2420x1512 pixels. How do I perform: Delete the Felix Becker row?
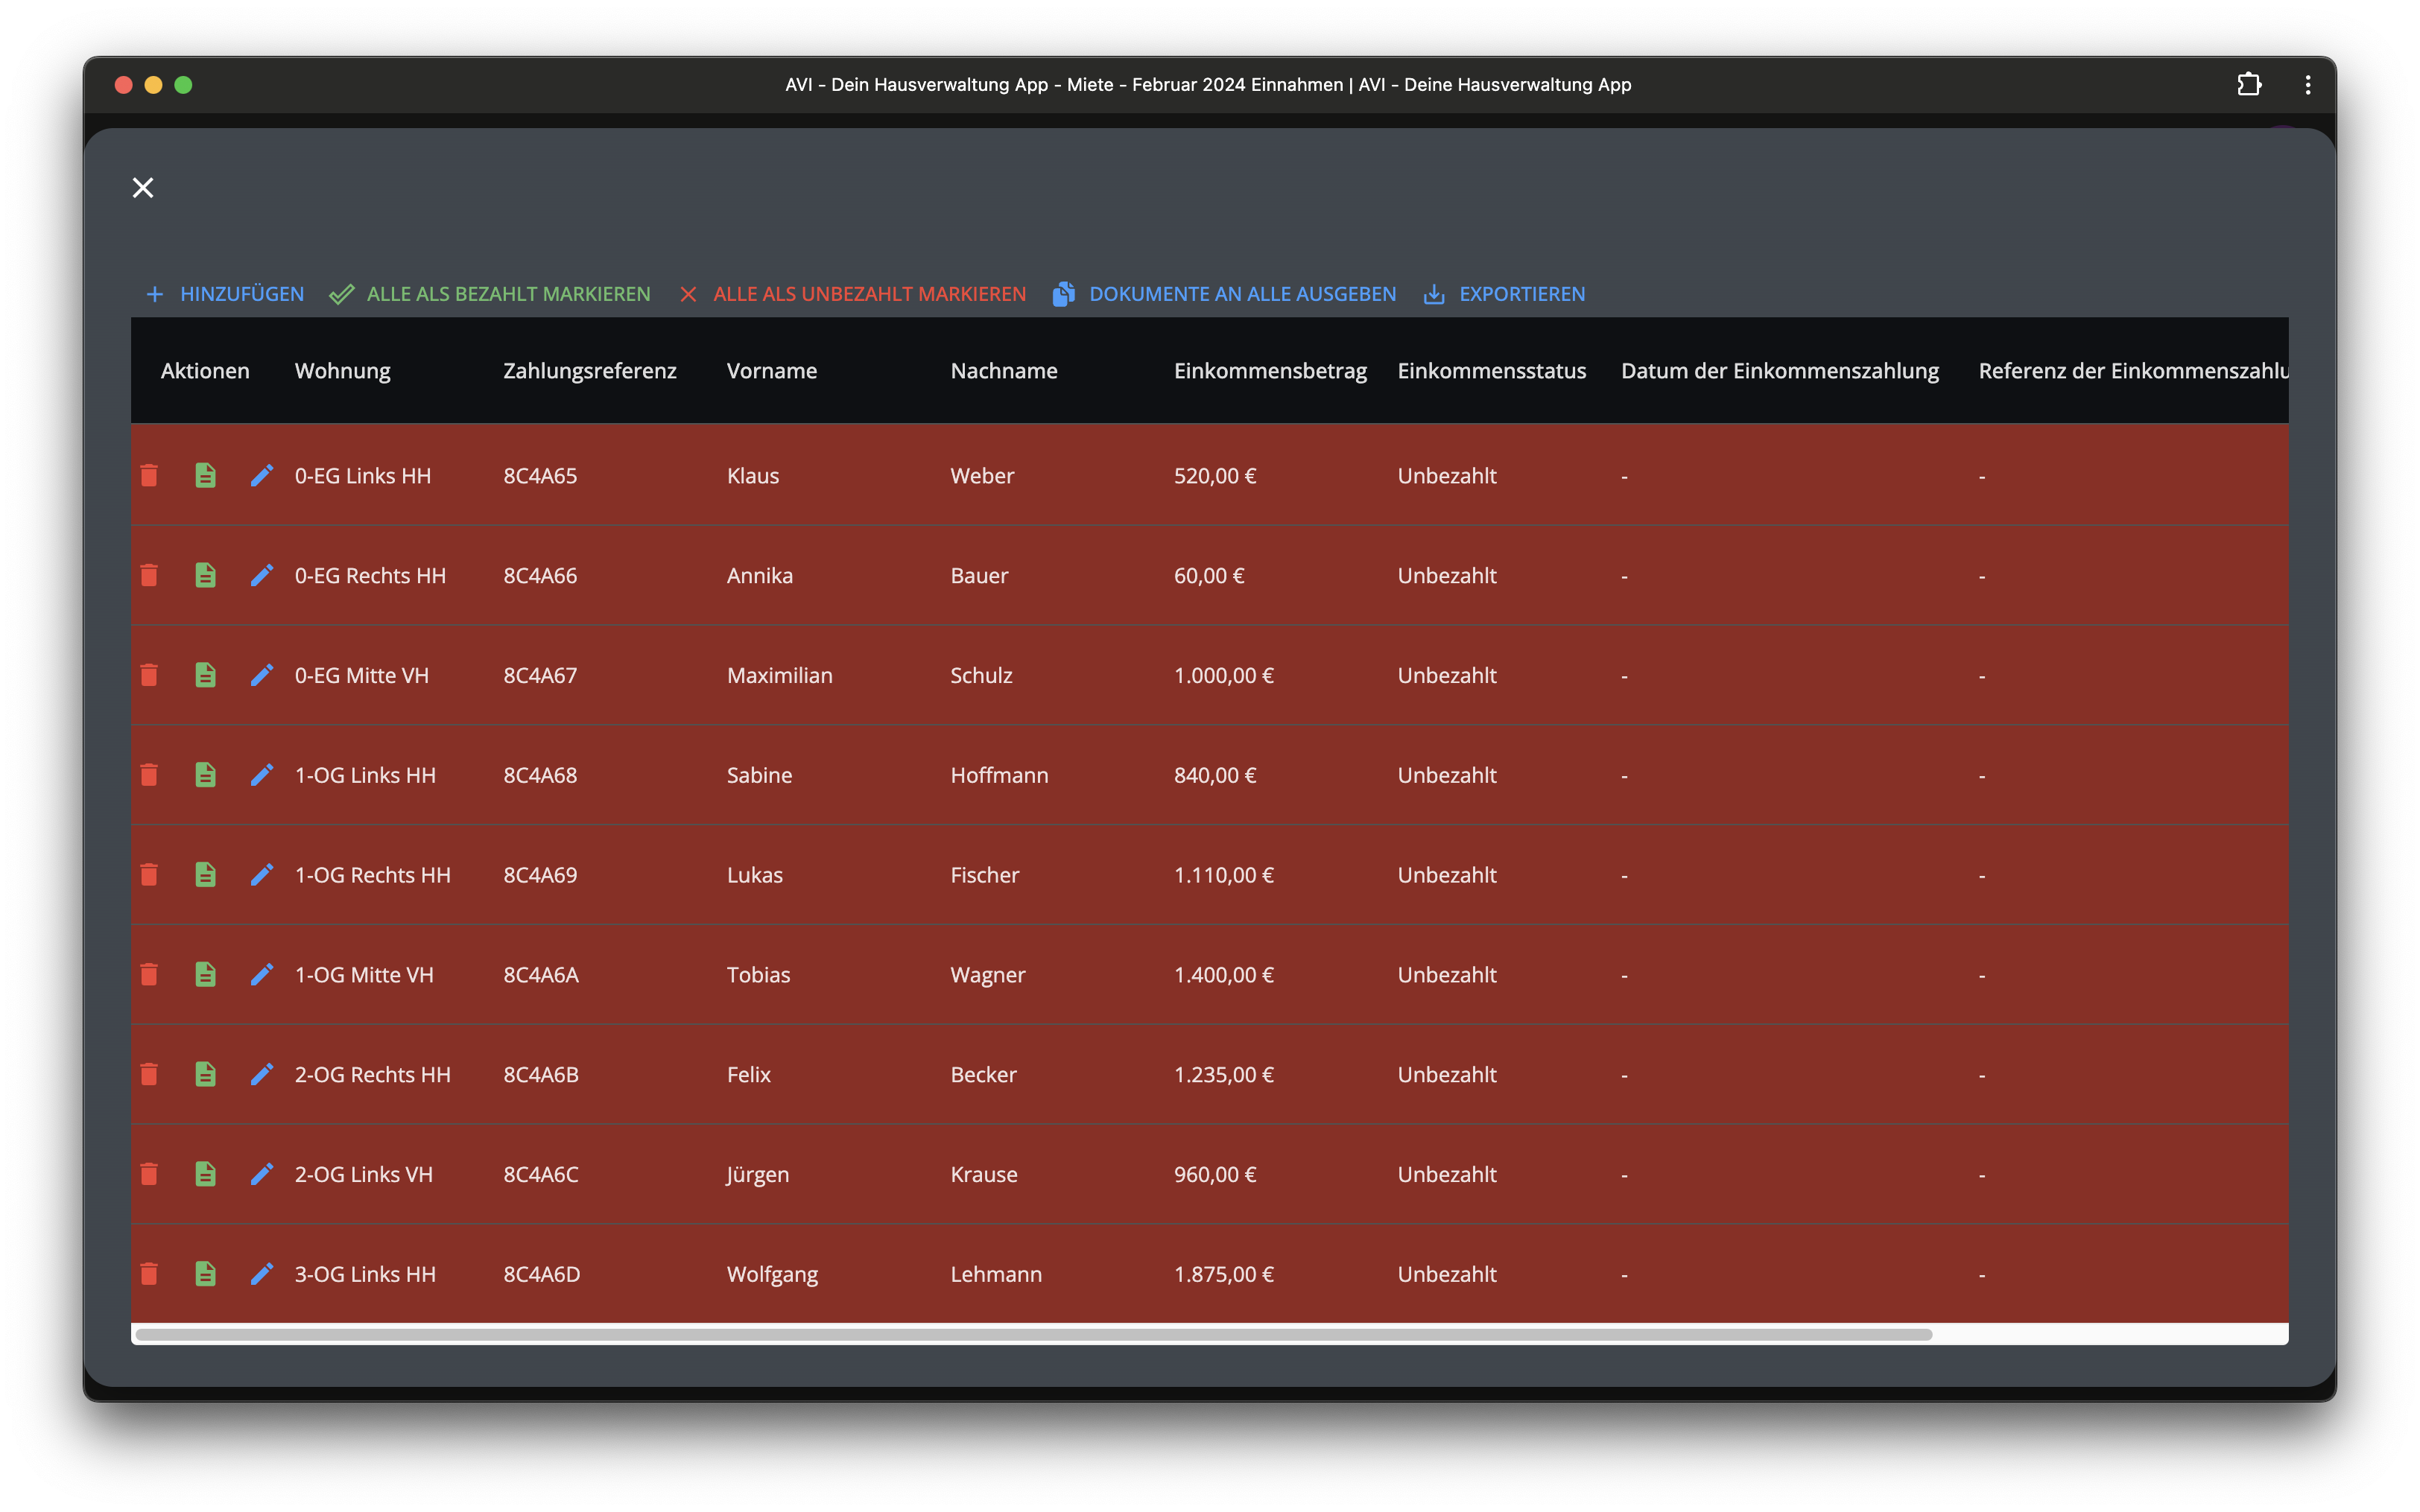tap(149, 1075)
